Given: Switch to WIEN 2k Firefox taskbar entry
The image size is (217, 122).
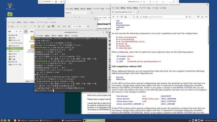Looking at the screenshot, I should 28,121.
